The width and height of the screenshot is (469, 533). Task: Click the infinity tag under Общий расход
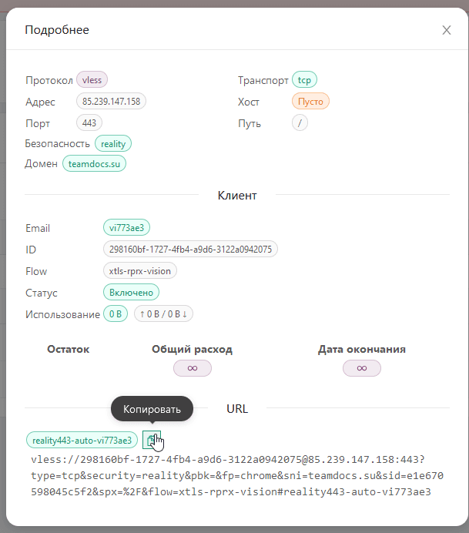[193, 369]
